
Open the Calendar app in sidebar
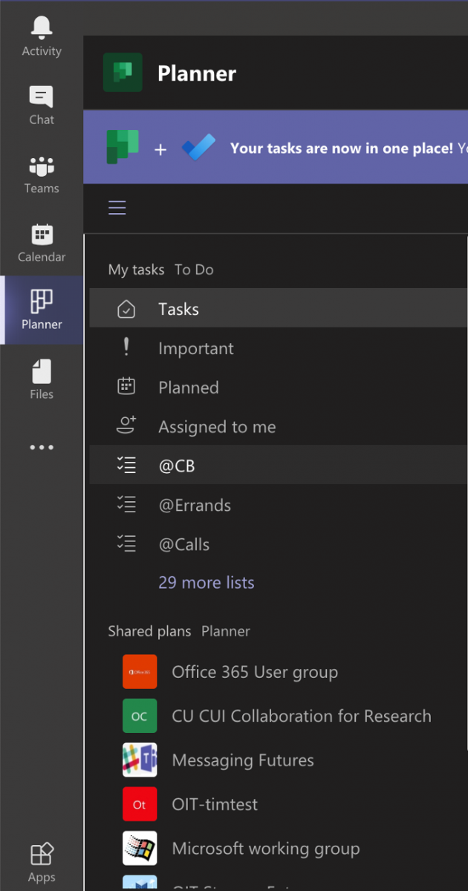[42, 242]
